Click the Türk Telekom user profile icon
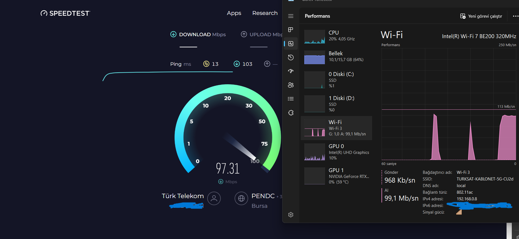The height and width of the screenshot is (239, 519). (214, 198)
